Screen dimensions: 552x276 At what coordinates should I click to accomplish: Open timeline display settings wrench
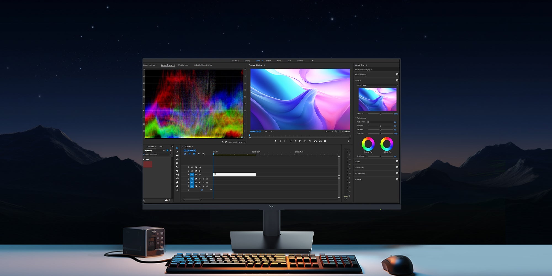(203, 154)
